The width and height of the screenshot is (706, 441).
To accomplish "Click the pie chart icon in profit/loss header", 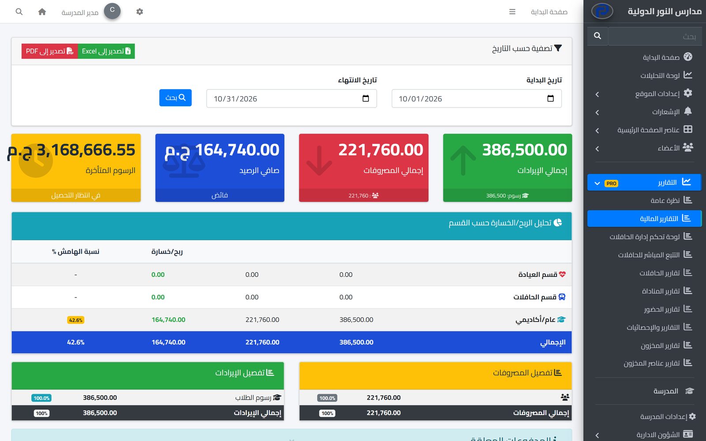I will (x=558, y=223).
